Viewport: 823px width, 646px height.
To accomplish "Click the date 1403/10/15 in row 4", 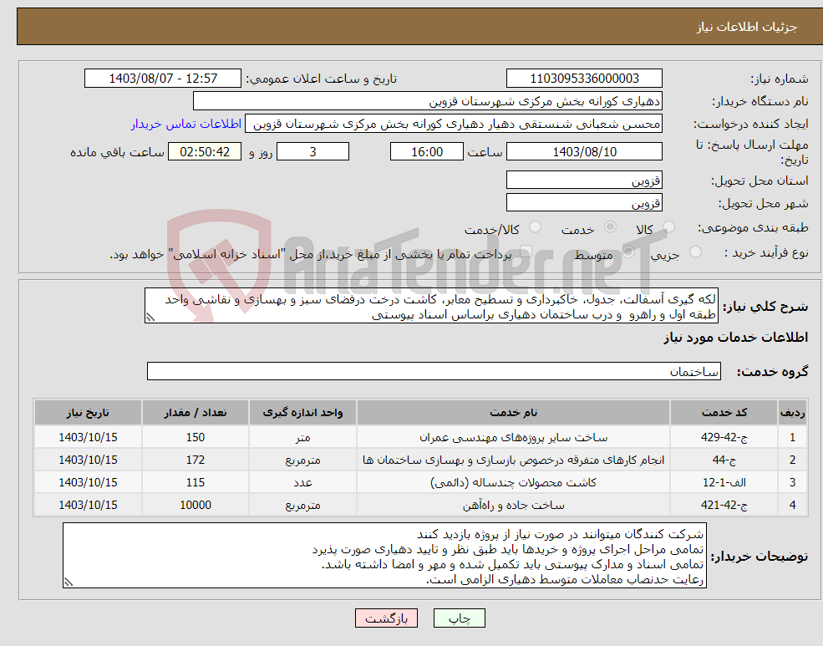I will (x=89, y=505).
